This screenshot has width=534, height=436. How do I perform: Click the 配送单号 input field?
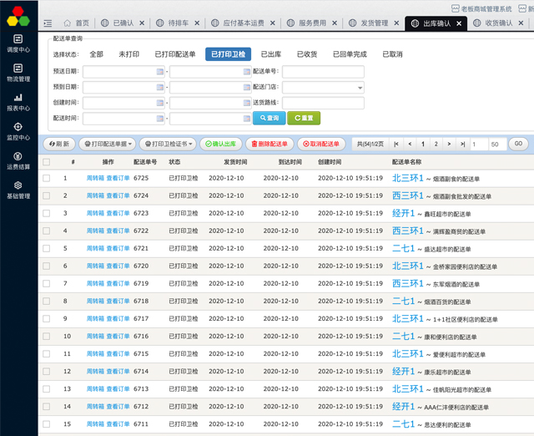[x=322, y=72]
